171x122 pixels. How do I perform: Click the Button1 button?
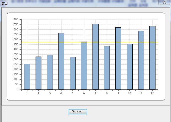pos(78,112)
